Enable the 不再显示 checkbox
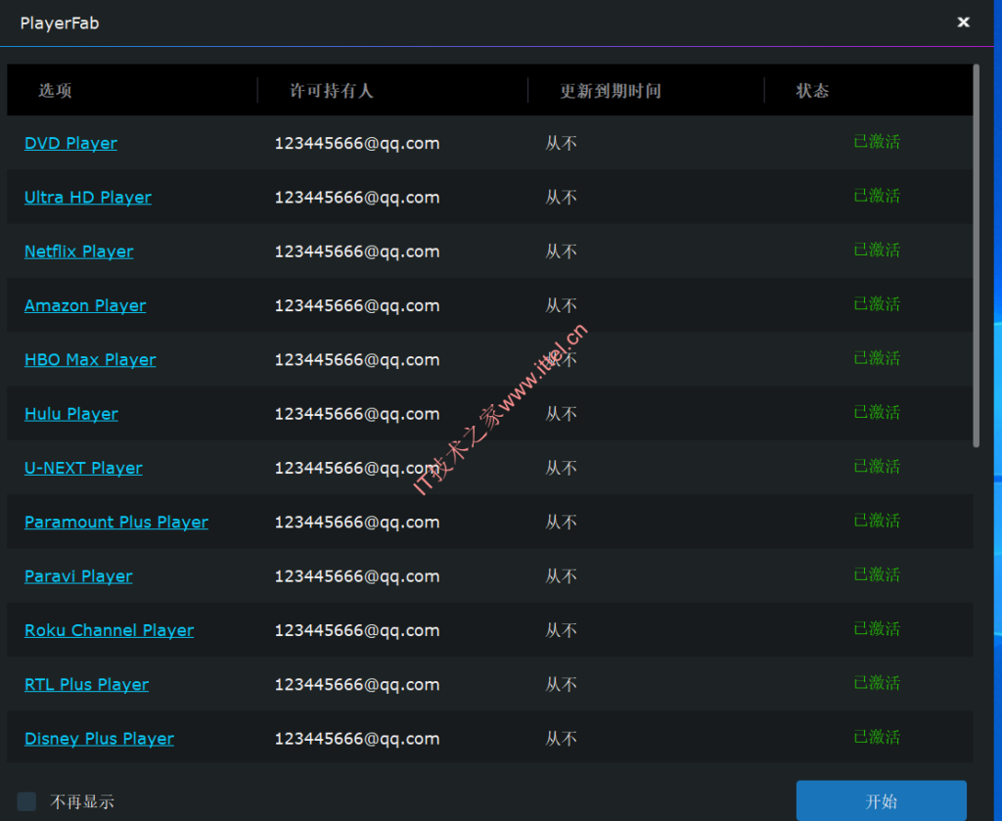This screenshot has height=821, width=1002. [25, 800]
